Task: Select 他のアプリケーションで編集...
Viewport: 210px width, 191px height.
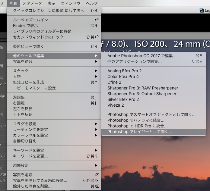Action: [154, 61]
